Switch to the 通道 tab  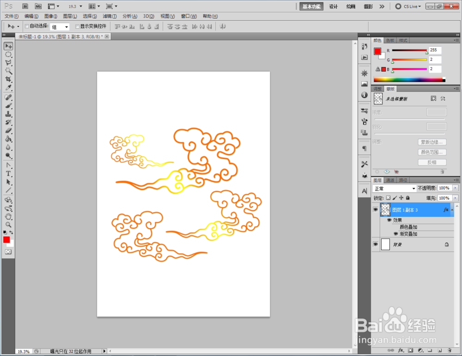tap(390, 180)
